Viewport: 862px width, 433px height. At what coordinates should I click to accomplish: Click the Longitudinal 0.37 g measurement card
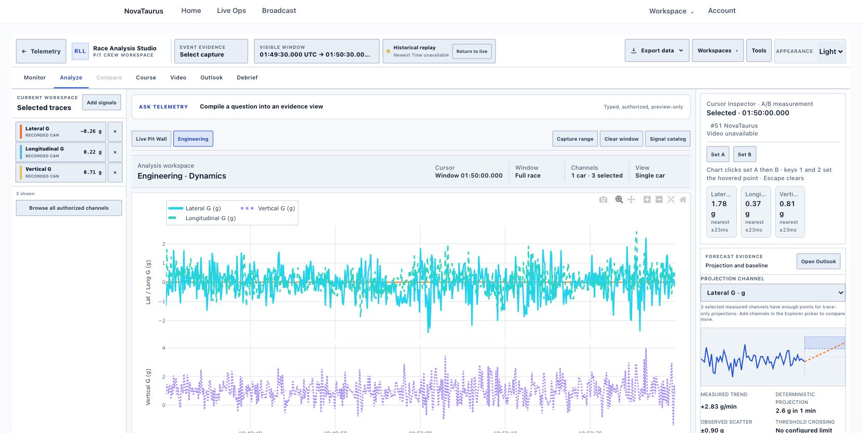[756, 212]
